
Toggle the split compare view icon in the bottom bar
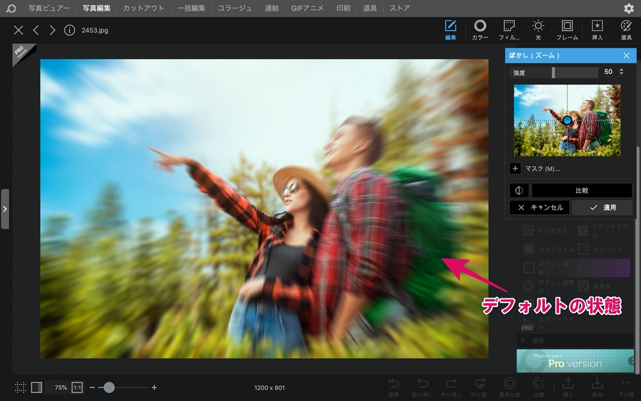pos(36,388)
